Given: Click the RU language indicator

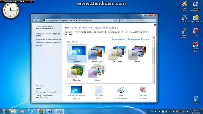Looking at the screenshot, I should click(152, 111).
